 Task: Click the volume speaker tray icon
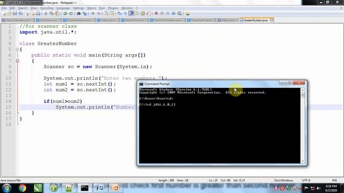[x=319, y=188]
